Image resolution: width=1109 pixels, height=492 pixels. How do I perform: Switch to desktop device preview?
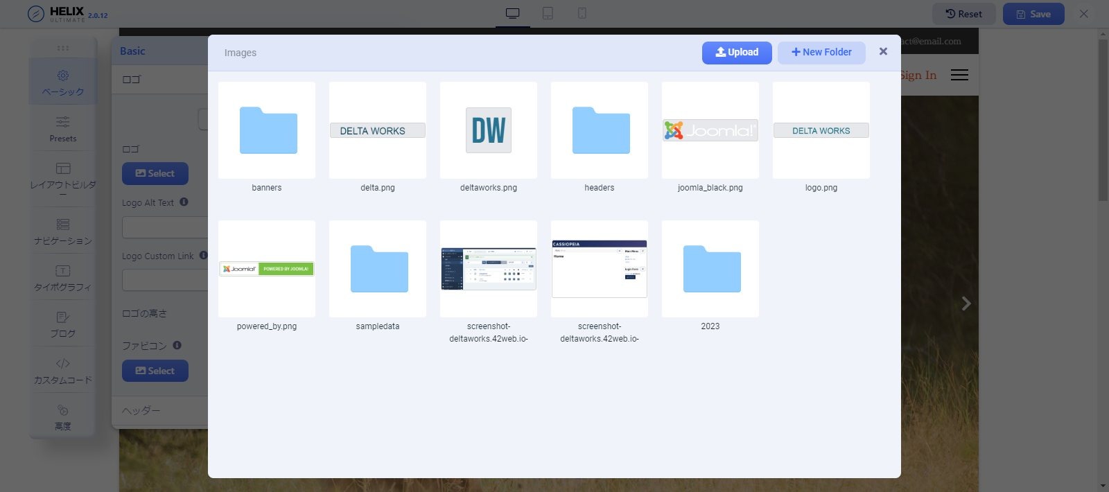point(513,13)
